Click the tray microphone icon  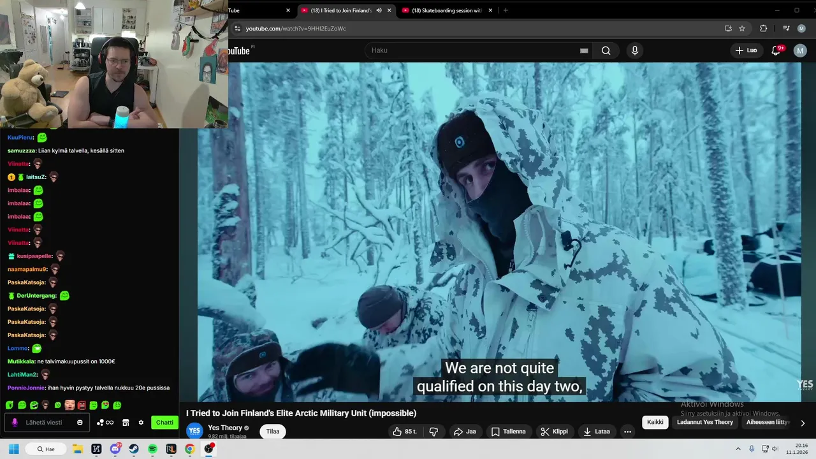(x=752, y=449)
